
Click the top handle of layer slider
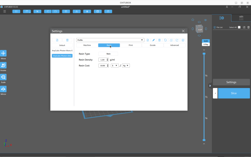click(x=204, y=54)
